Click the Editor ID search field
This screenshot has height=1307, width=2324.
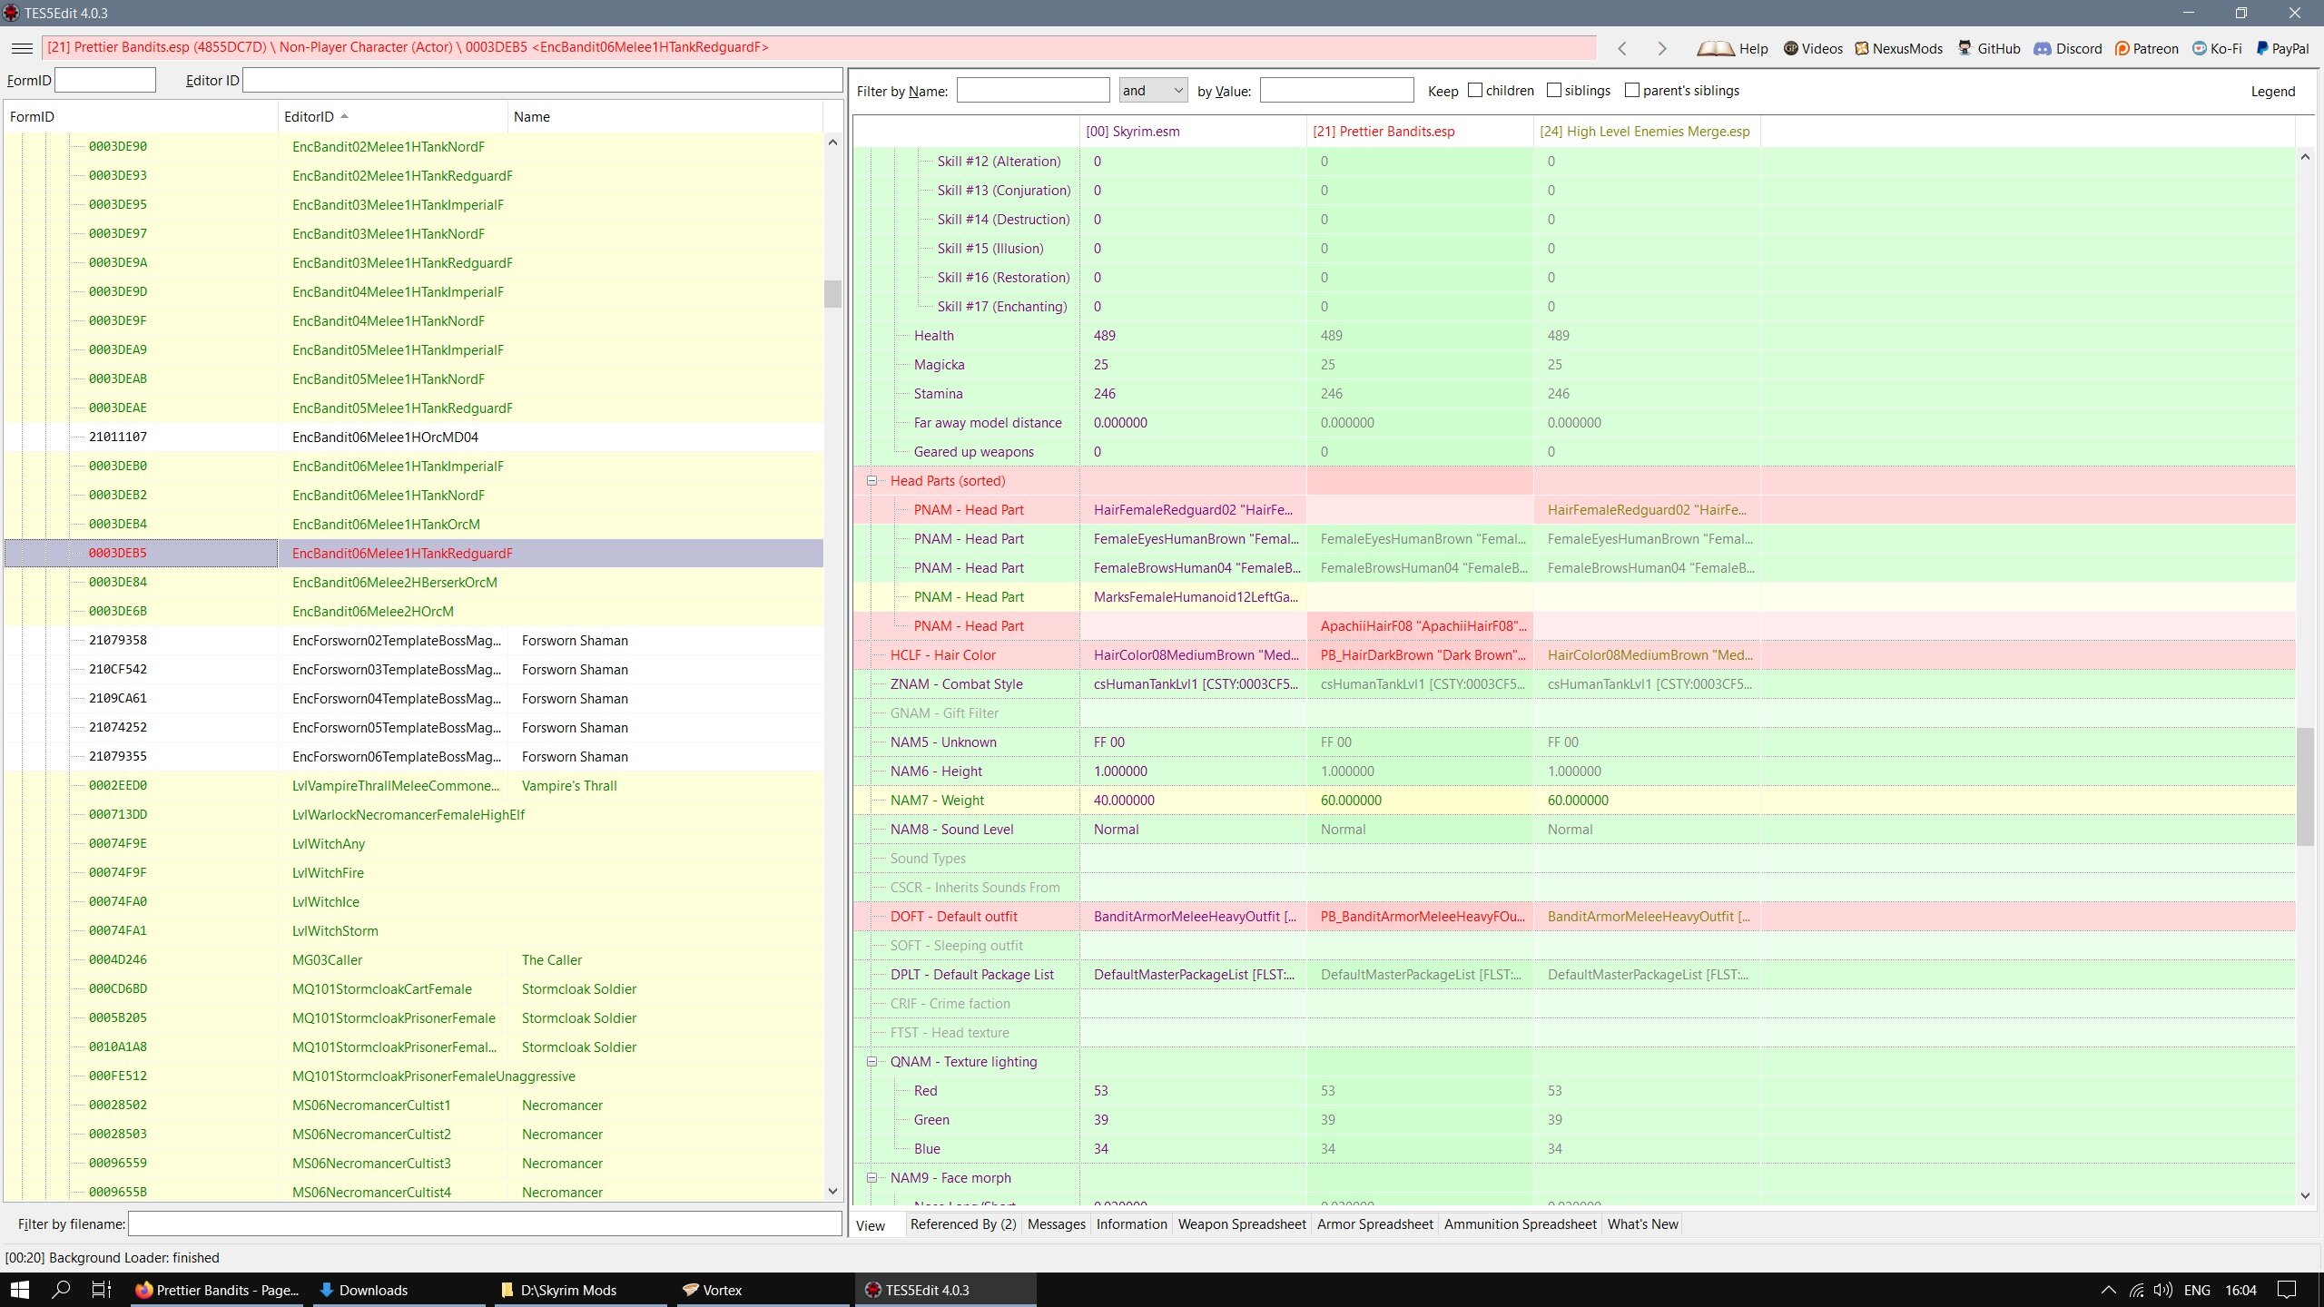543,80
